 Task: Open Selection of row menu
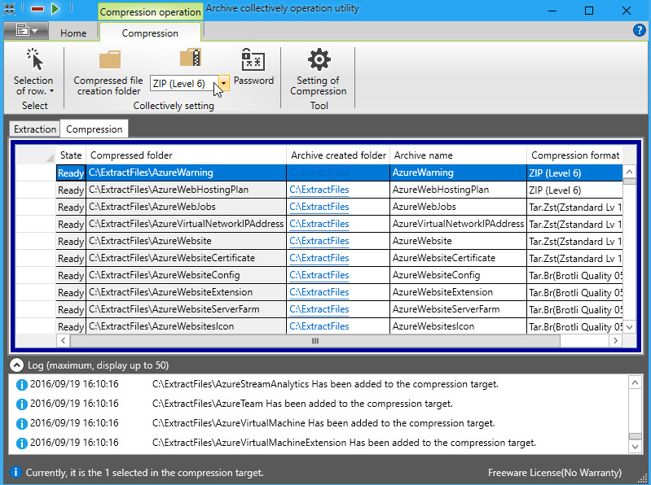click(x=33, y=72)
